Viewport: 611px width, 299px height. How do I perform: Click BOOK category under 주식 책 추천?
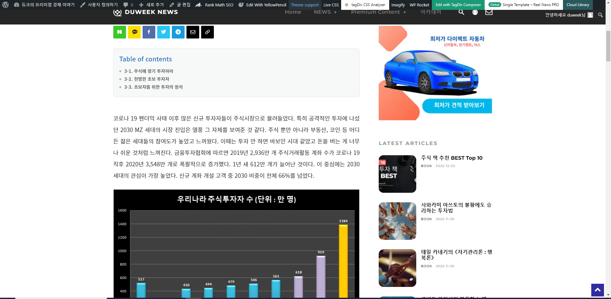click(426, 166)
